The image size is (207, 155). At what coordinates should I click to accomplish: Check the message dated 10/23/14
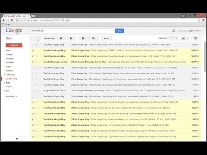33,45
